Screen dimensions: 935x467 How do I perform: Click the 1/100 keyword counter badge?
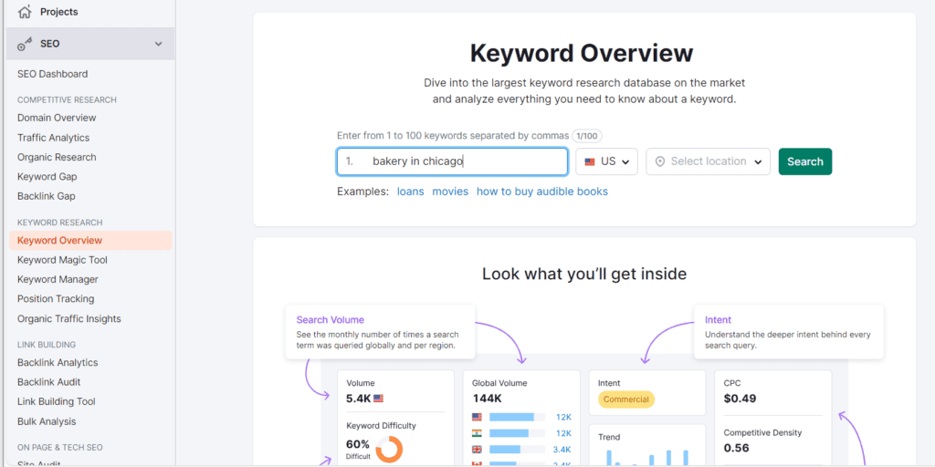587,136
